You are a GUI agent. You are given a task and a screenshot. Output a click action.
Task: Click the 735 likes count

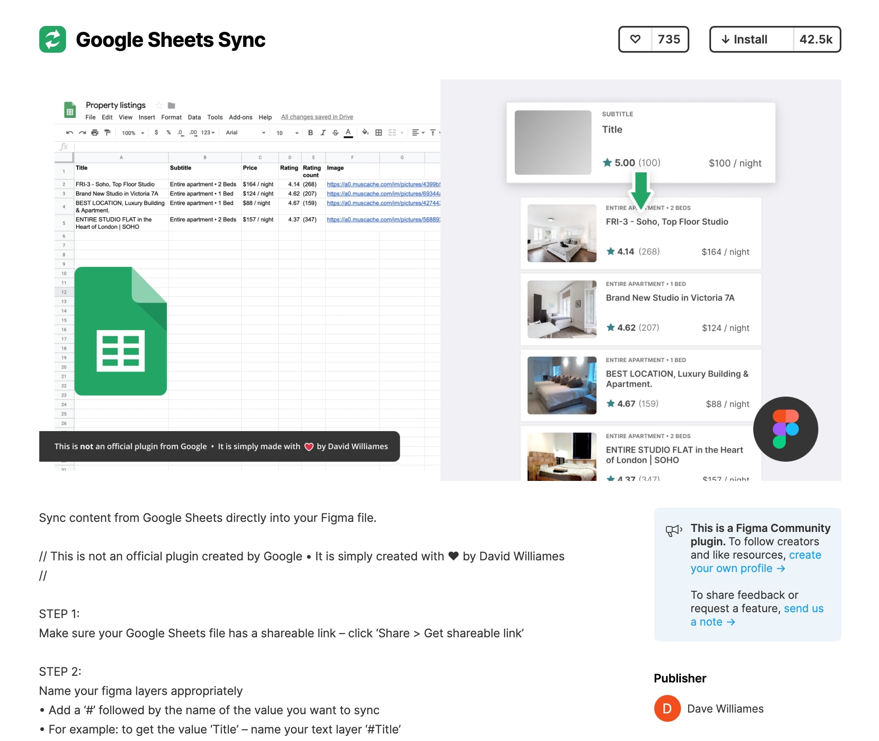point(669,39)
